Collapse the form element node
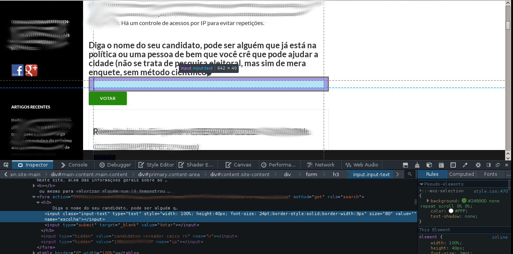 pyautogui.click(x=34, y=197)
